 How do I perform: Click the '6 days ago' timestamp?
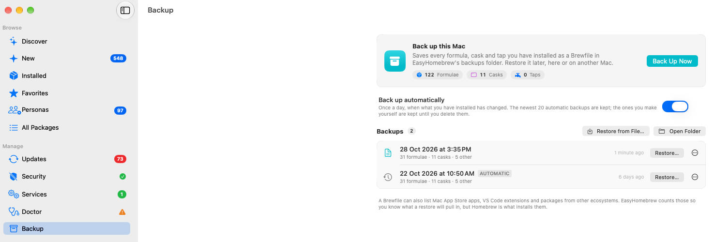click(631, 177)
